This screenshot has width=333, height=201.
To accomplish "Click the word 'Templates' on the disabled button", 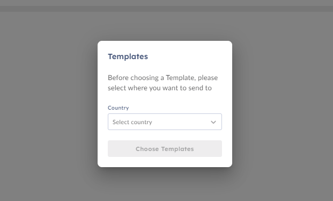I will click(x=177, y=149).
